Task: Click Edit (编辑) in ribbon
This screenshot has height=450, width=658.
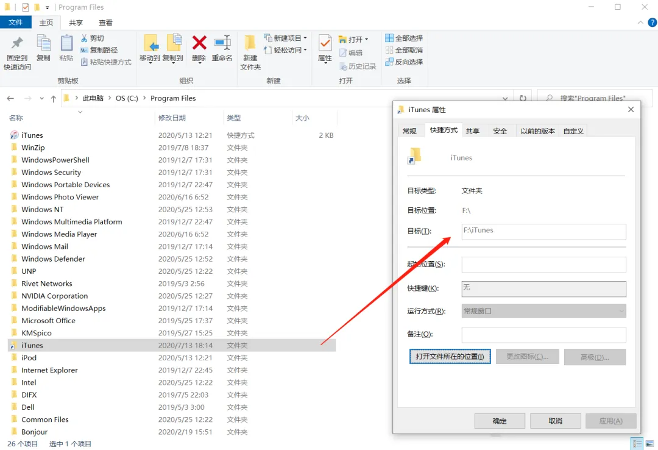Action: 351,52
